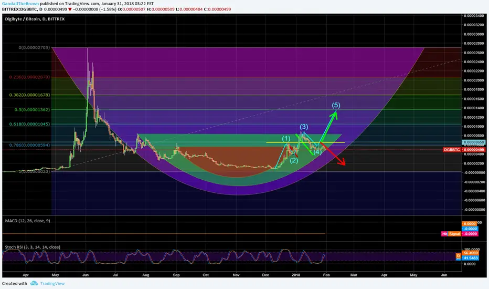Screen dimensions: 489x289
Task: Open GandalfTheBrown author profile link
Action: coord(20,4)
